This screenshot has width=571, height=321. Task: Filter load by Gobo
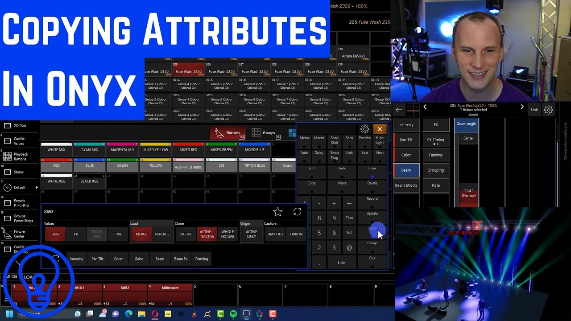139,259
